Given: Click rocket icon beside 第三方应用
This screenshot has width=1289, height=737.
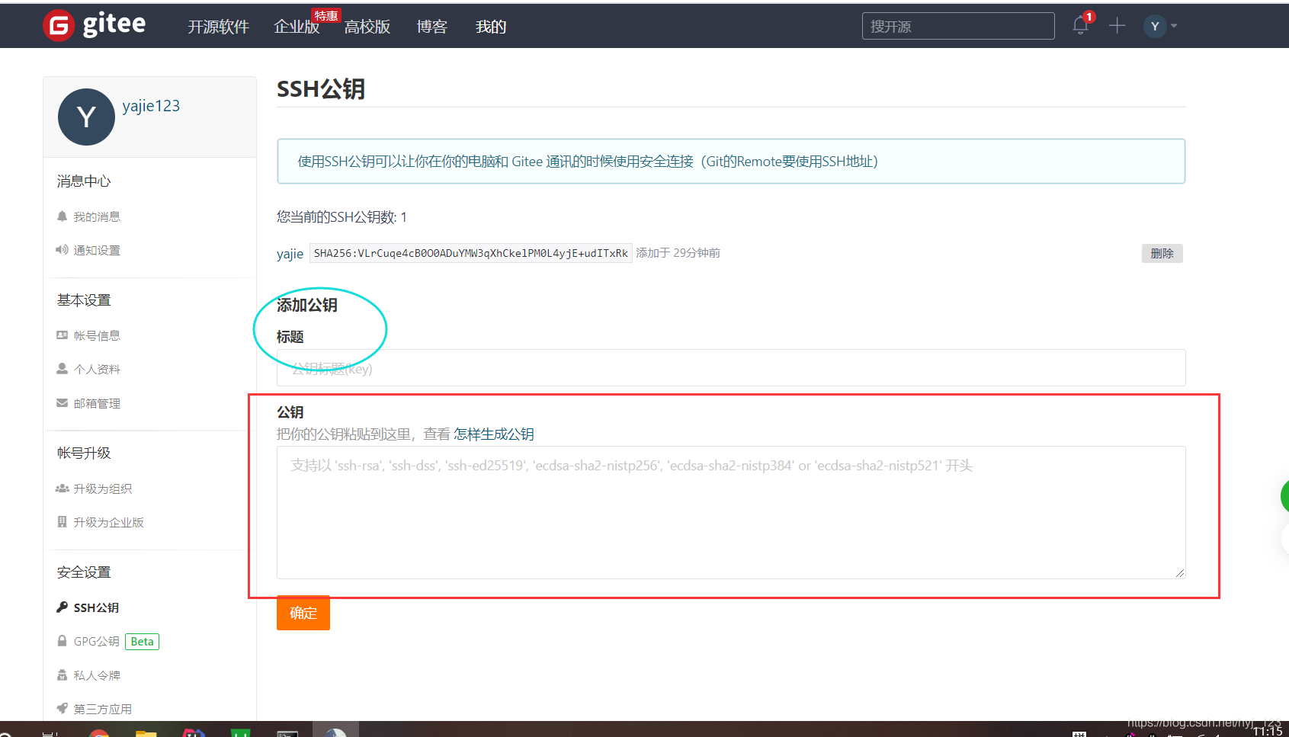Looking at the screenshot, I should pos(63,708).
